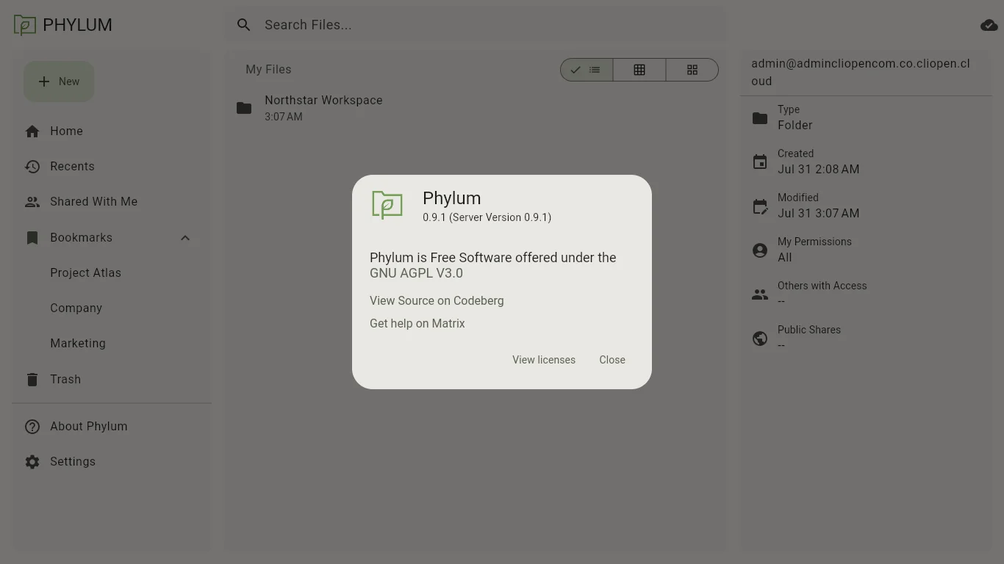
Task: Click the About Phylum question-mark icon
Action: [32, 427]
